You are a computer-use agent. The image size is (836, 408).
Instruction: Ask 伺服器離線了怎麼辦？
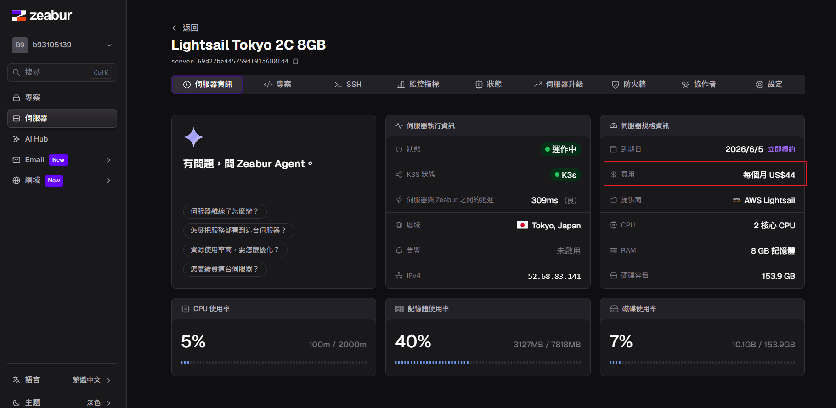tap(225, 211)
